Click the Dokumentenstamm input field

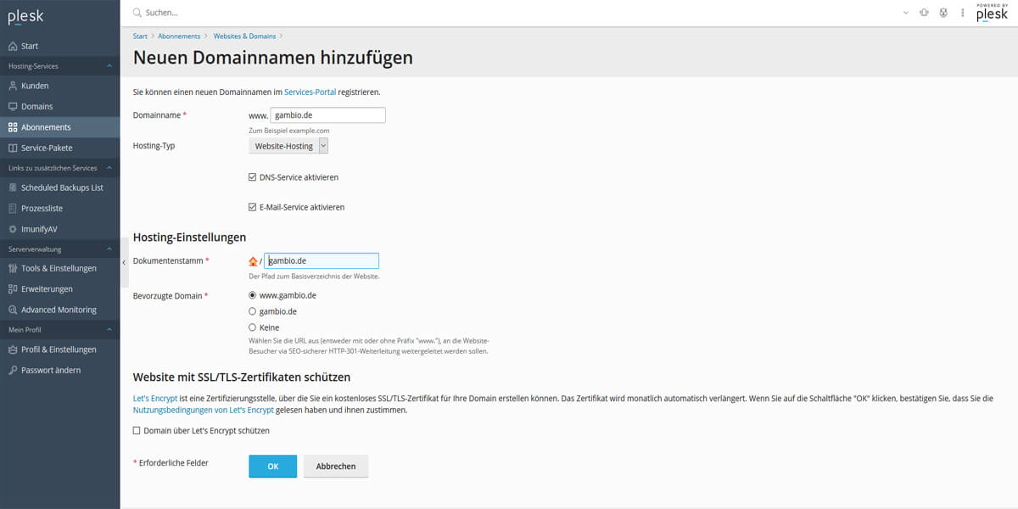(322, 261)
